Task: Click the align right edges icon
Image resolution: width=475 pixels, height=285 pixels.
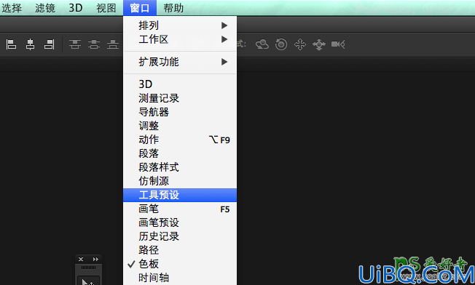Action: tap(49, 44)
